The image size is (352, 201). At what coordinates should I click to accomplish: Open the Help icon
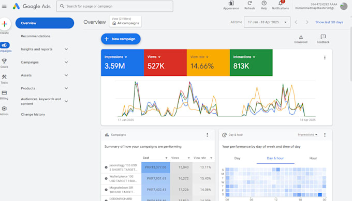tap(264, 3)
